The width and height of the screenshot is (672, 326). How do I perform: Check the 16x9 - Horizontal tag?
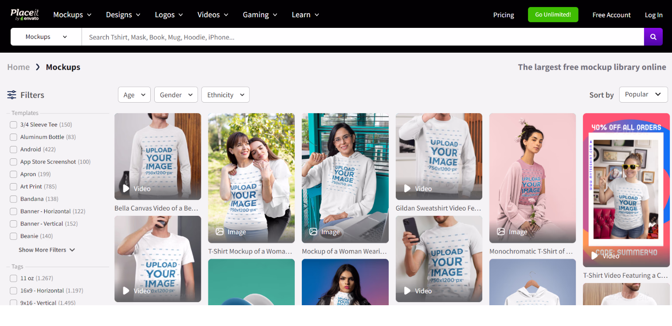tap(13, 291)
